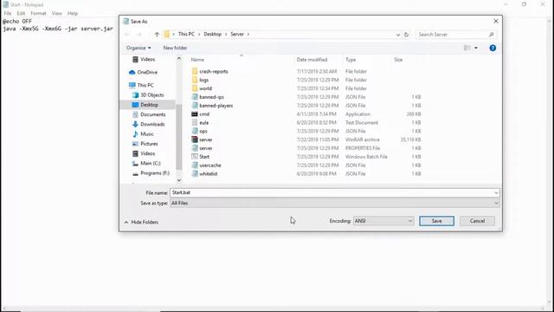Select Desktop in address path

(212, 34)
